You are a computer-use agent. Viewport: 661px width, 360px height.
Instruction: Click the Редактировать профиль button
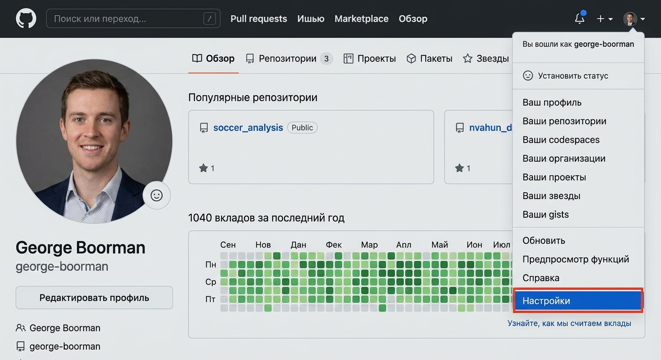pyautogui.click(x=94, y=298)
